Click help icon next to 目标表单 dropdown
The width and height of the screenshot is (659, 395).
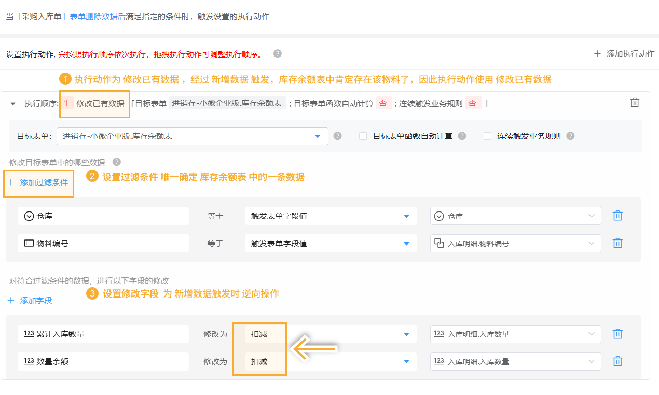pyautogui.click(x=337, y=136)
